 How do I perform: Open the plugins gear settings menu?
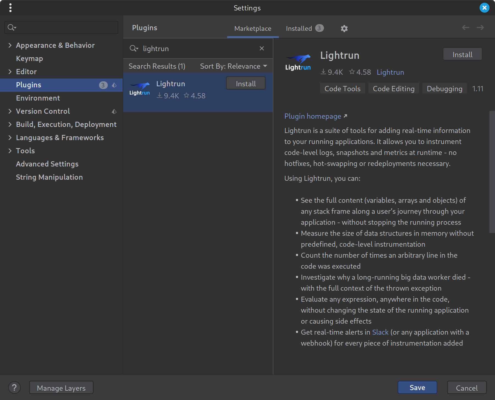(x=344, y=29)
